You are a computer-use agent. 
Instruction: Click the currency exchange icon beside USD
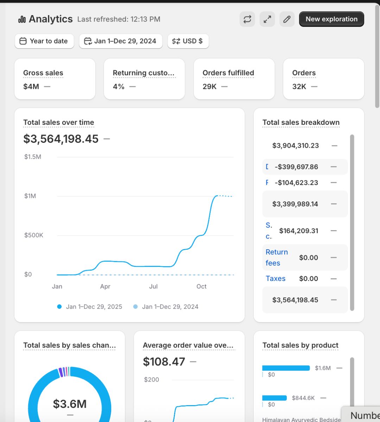click(x=176, y=41)
